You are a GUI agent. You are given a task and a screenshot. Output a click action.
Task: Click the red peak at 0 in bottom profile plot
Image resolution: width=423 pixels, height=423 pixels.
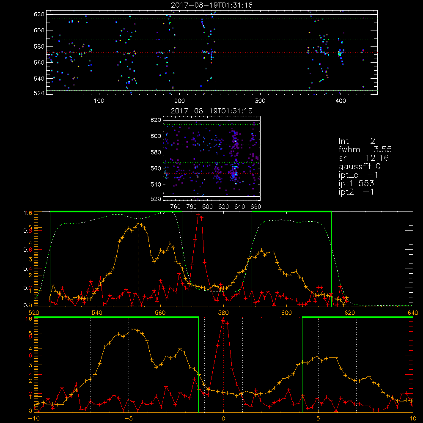tap(223, 321)
